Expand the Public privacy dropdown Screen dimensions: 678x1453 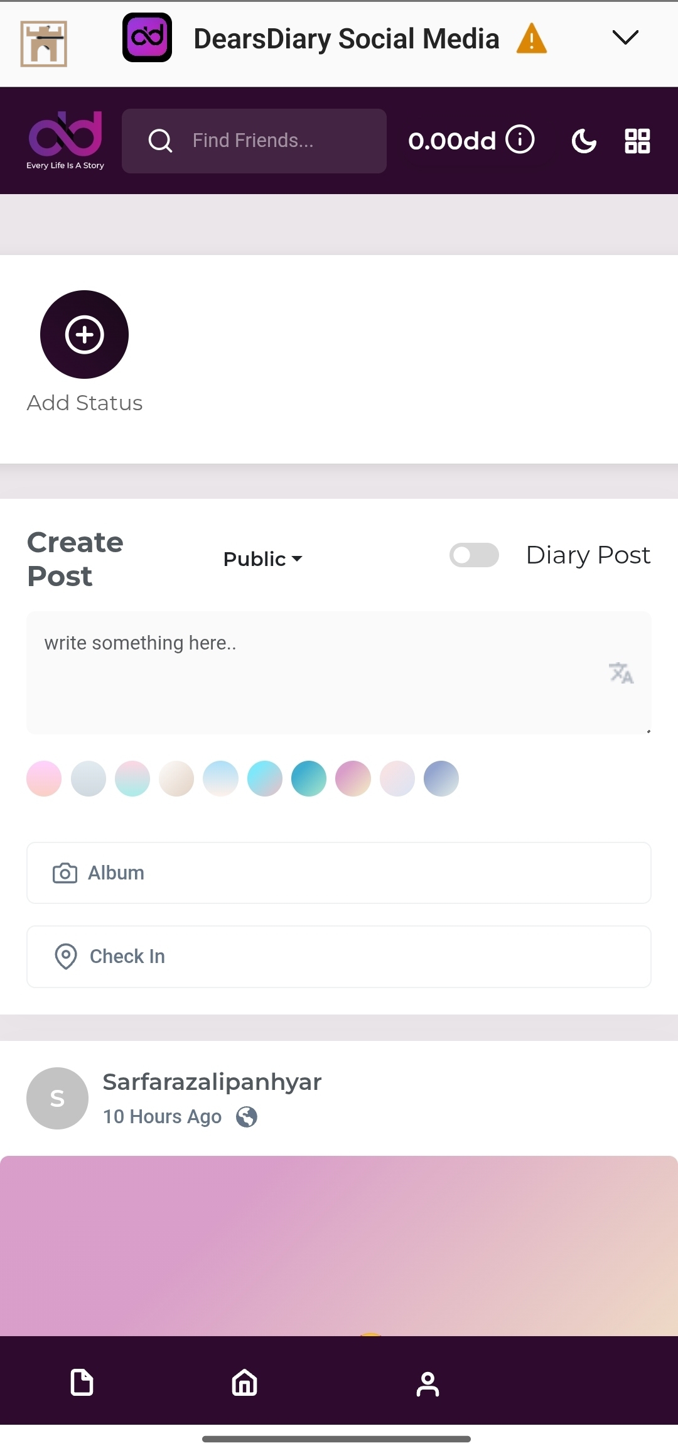point(262,559)
